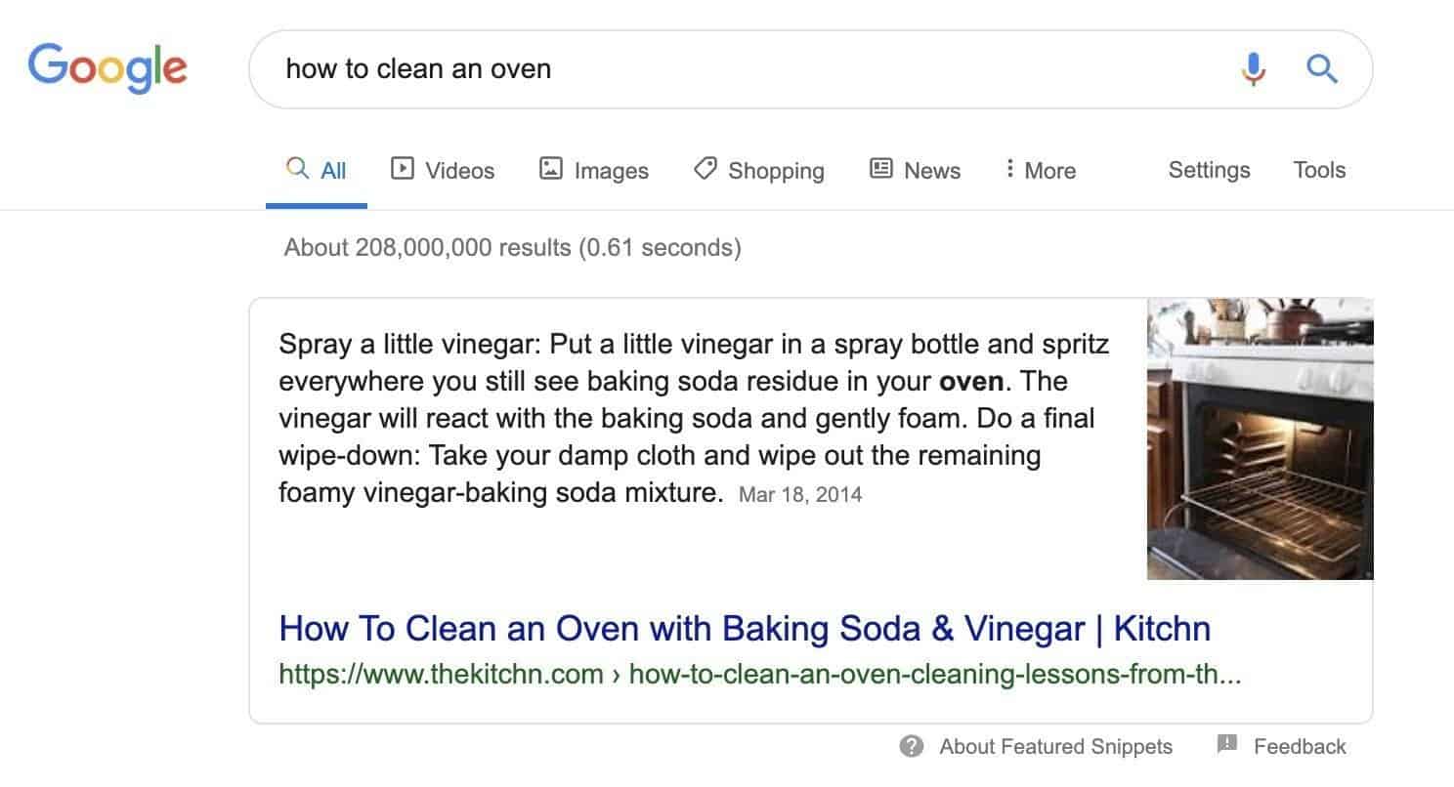
Task: Switch to the News tab
Action: point(915,170)
